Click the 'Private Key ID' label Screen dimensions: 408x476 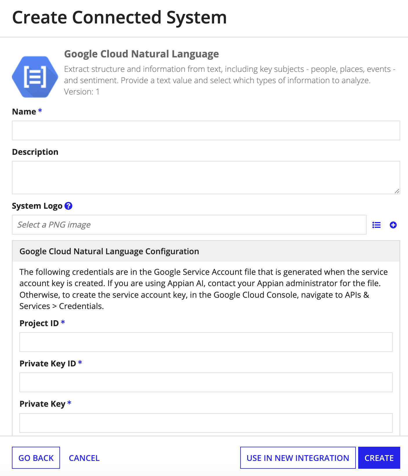coord(48,364)
